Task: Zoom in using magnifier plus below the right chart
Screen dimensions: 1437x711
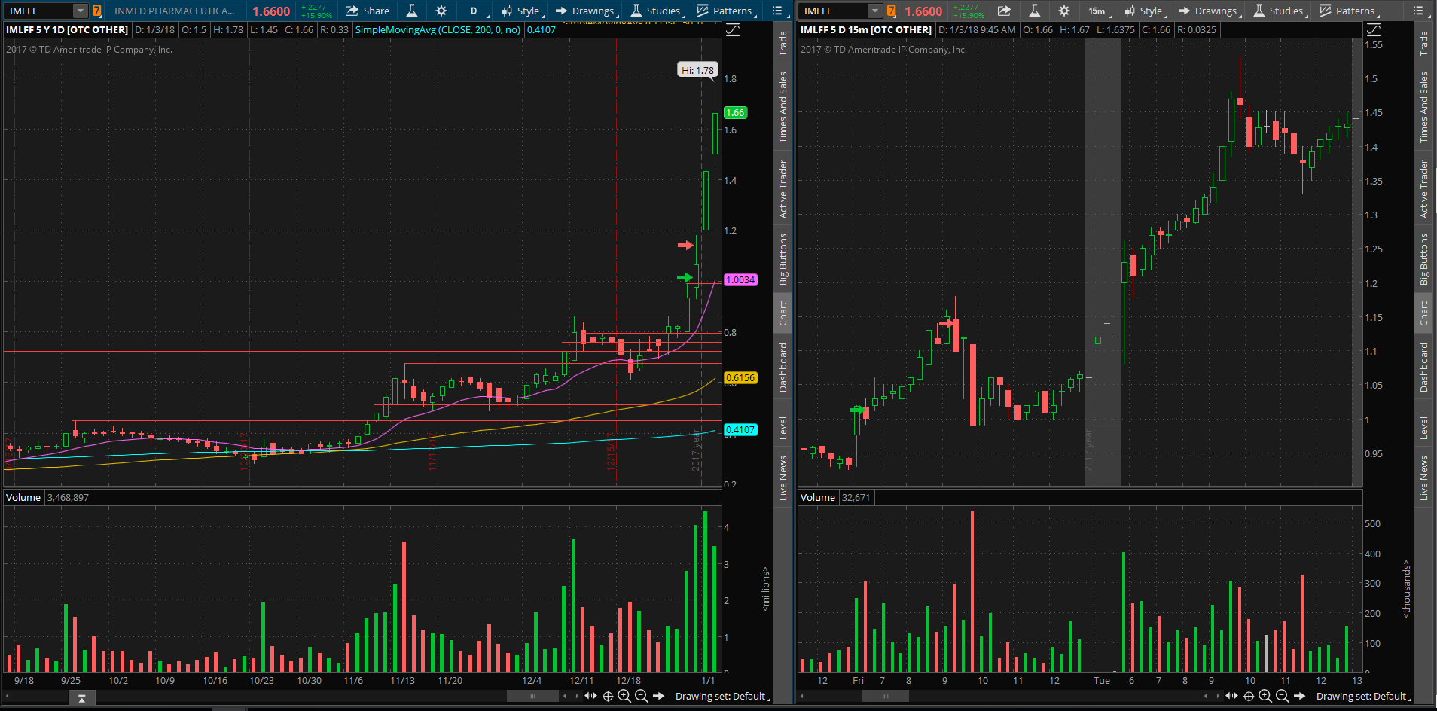Action: (x=1265, y=696)
